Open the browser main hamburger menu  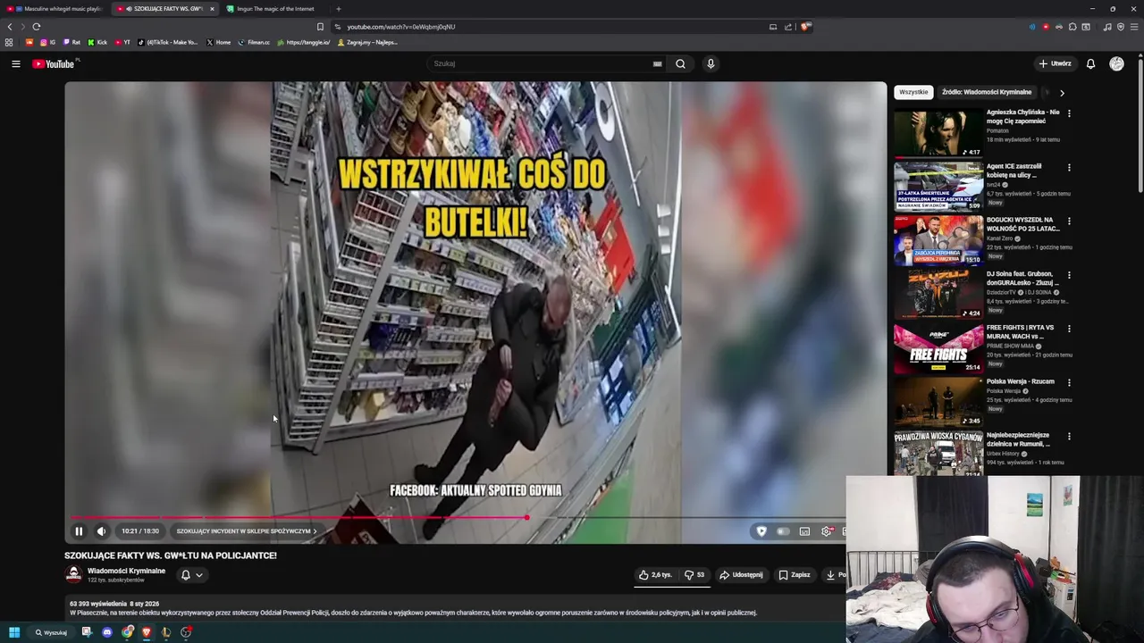pos(1134,27)
